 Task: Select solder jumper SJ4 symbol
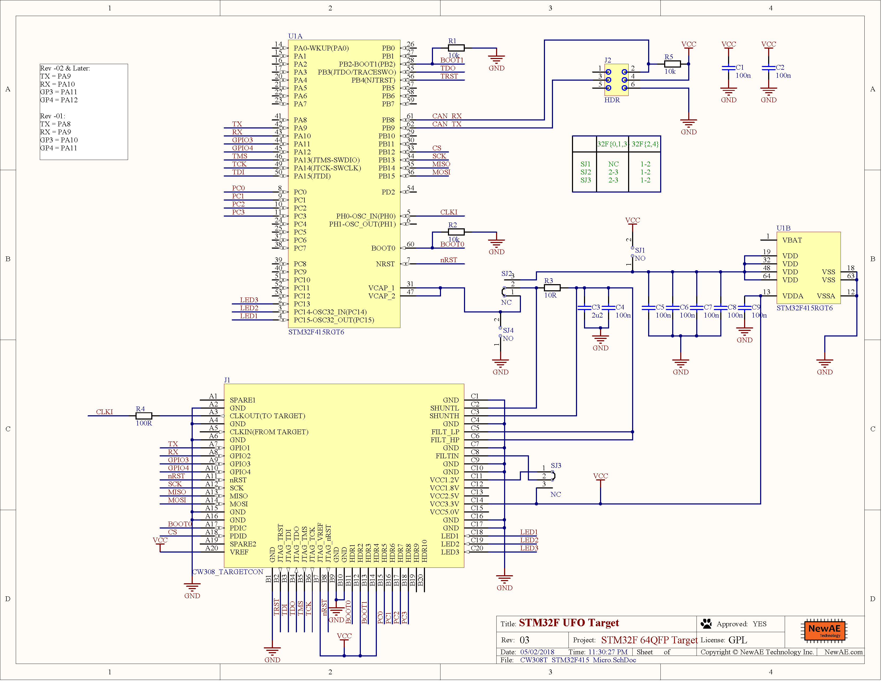[x=501, y=332]
